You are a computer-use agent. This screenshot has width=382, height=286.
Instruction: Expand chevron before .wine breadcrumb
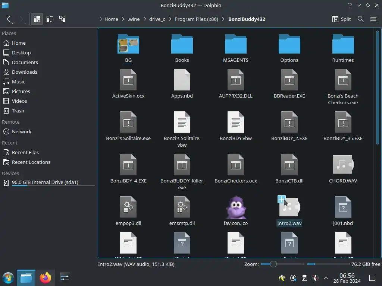click(x=123, y=19)
